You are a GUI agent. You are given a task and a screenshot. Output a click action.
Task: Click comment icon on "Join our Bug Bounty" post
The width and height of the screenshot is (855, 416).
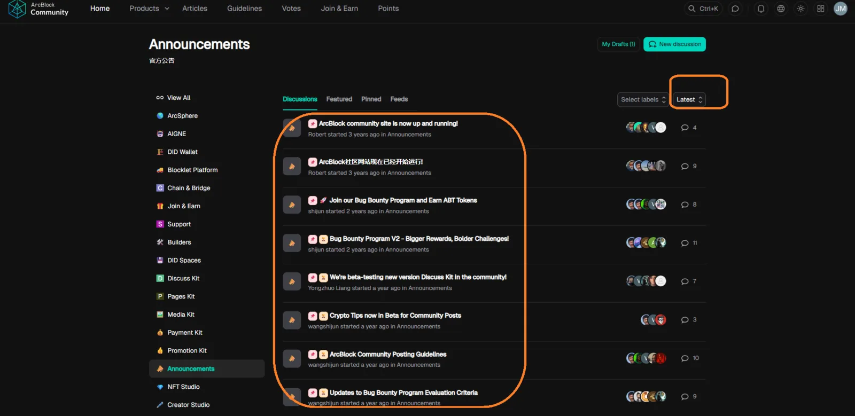click(x=685, y=205)
